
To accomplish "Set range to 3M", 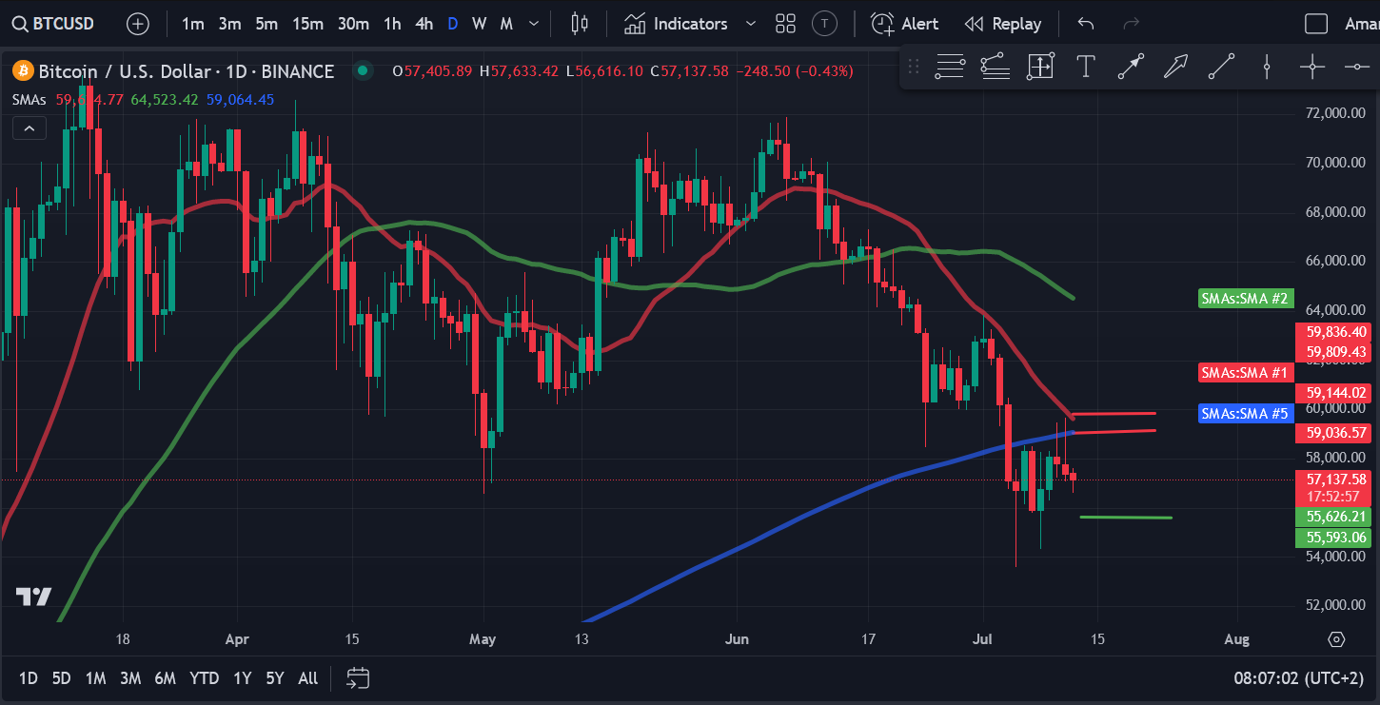I will click(130, 678).
